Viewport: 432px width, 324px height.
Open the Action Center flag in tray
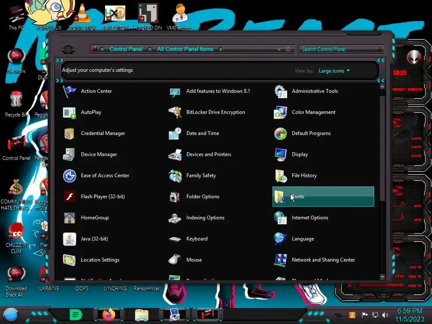click(x=364, y=315)
